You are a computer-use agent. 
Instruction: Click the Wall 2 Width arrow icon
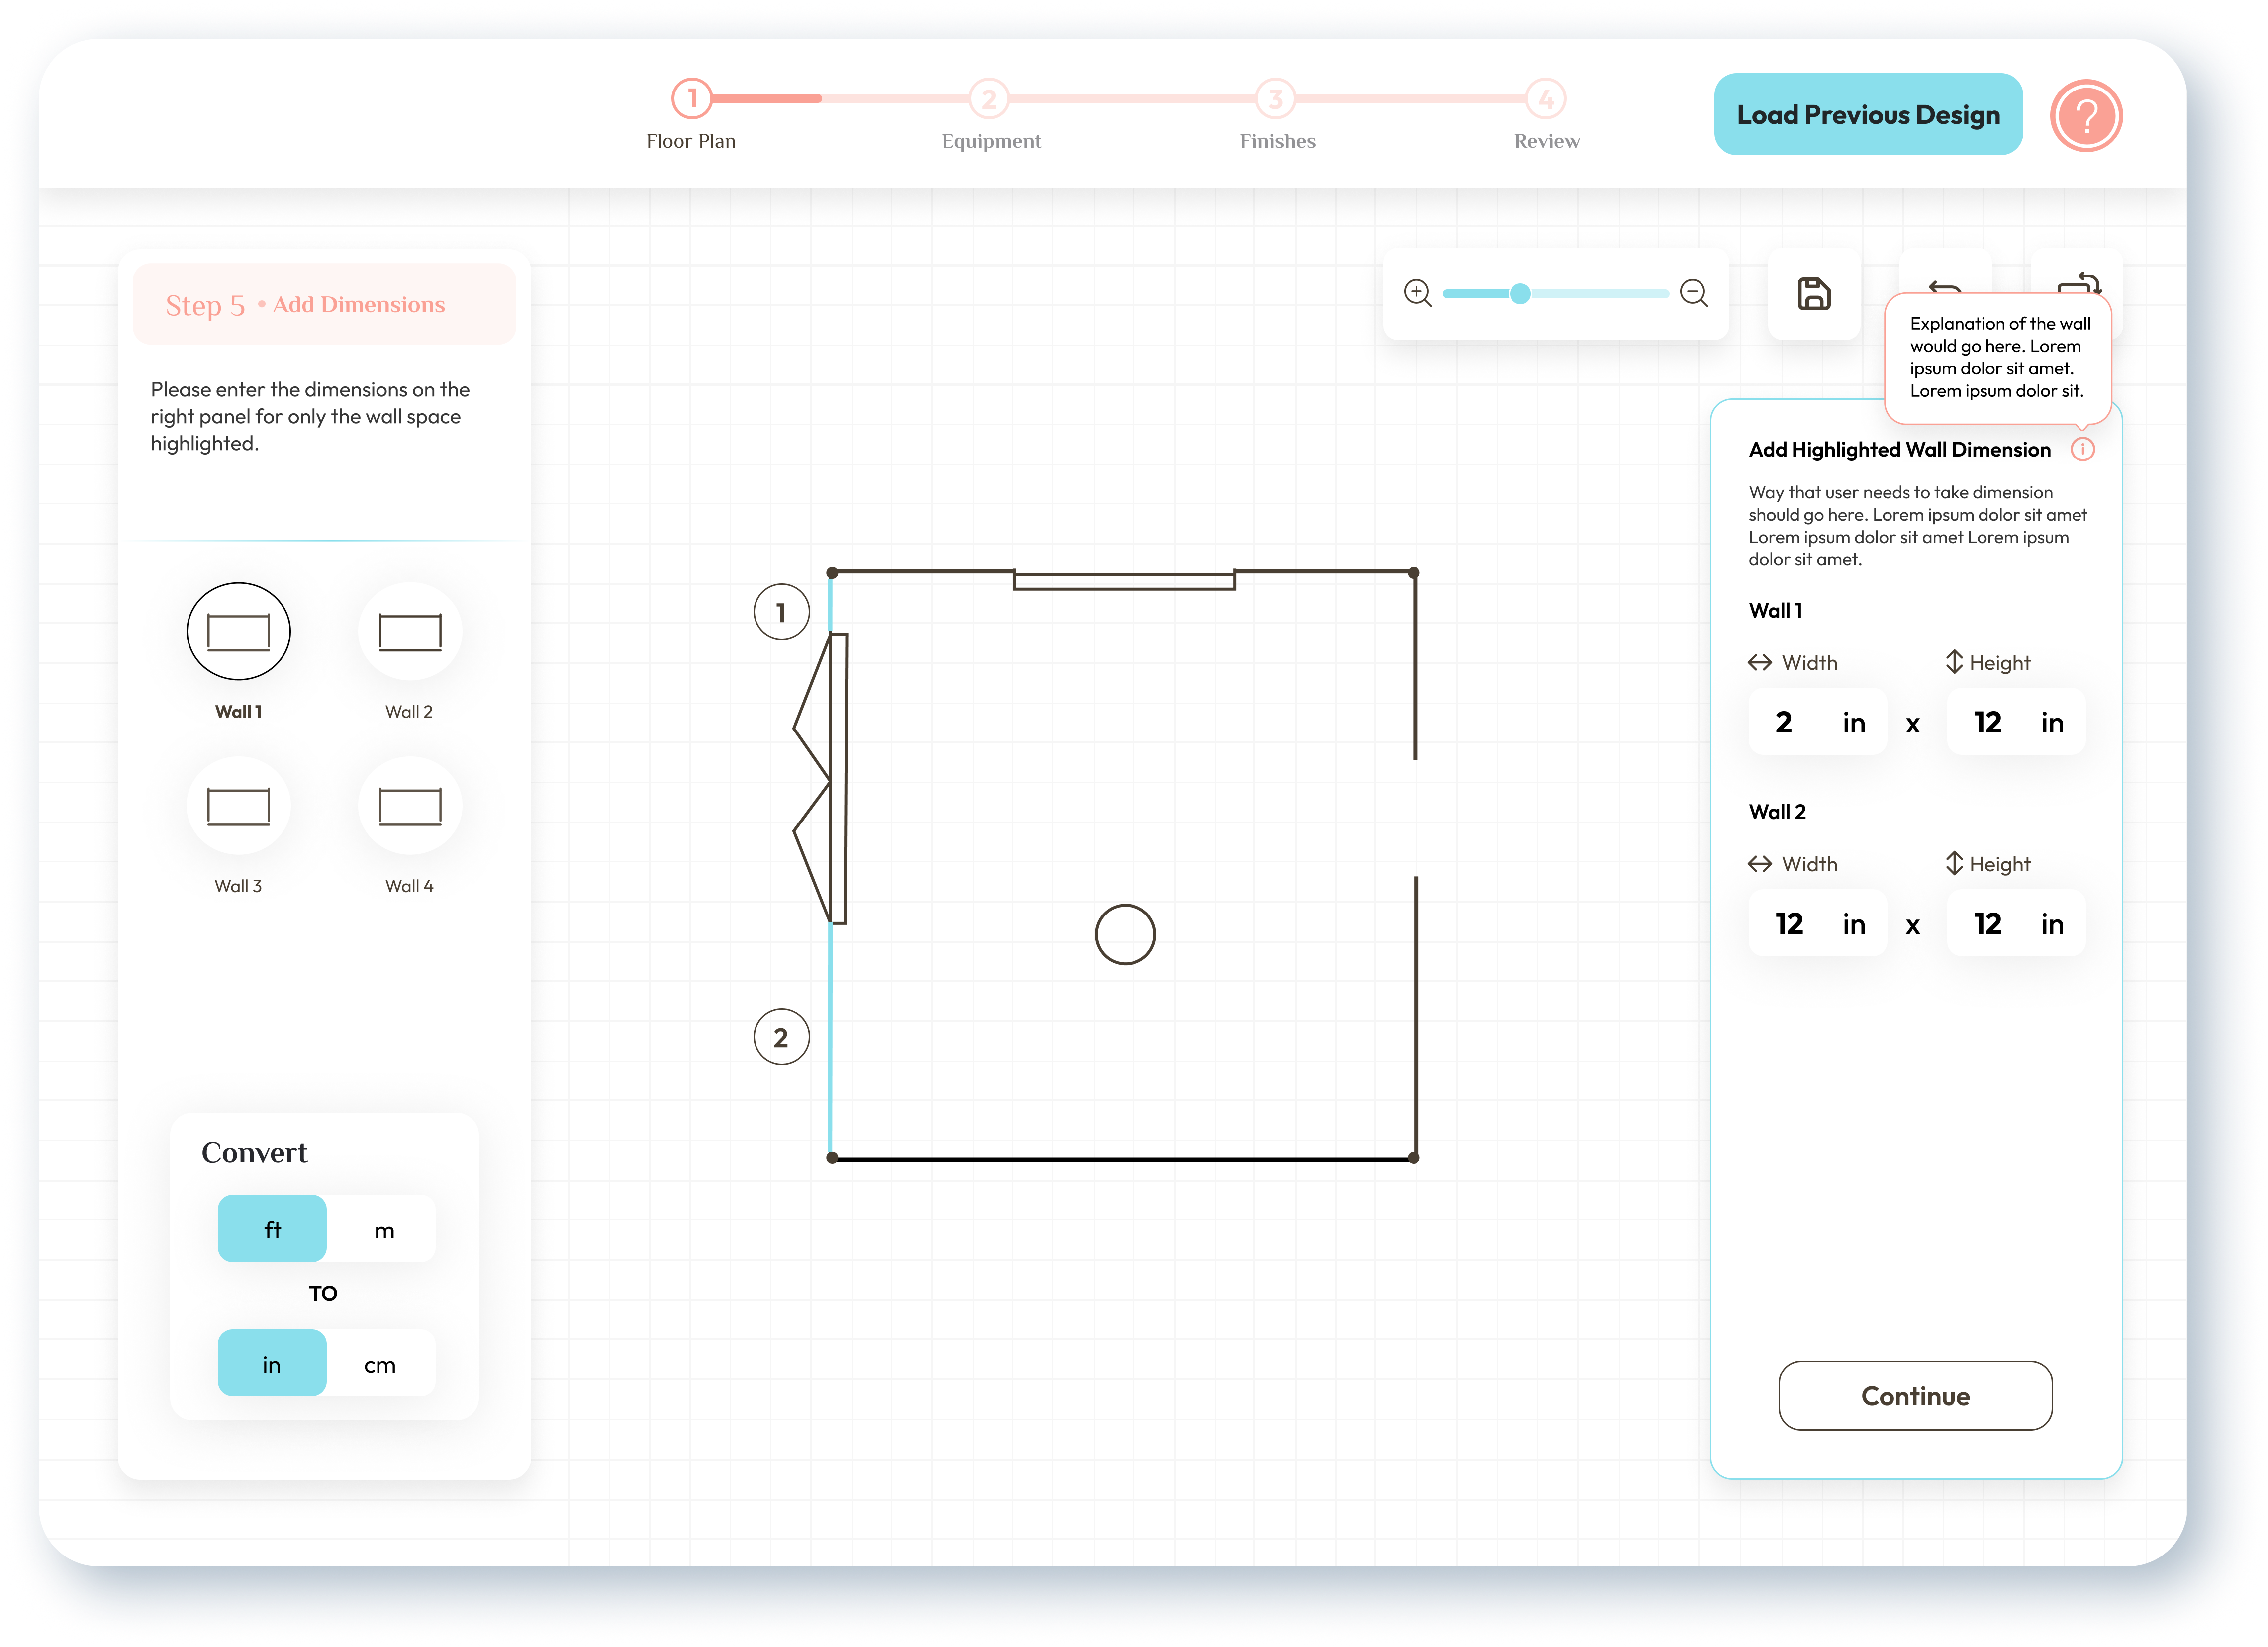point(1759,864)
